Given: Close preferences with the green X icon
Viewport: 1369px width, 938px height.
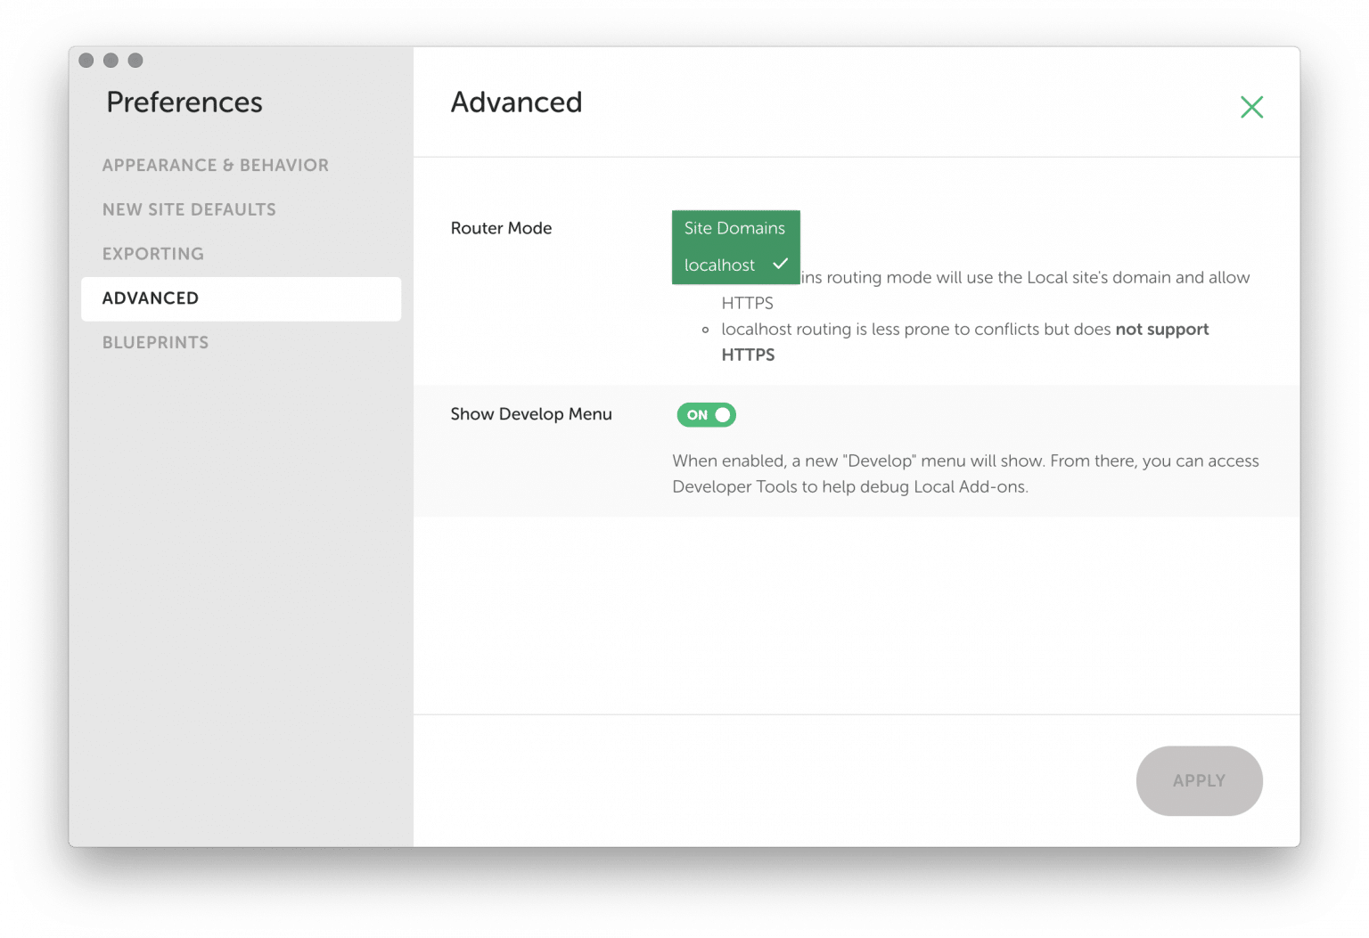Looking at the screenshot, I should [x=1251, y=107].
